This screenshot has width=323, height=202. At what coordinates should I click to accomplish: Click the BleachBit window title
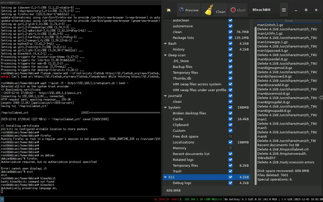261,10
